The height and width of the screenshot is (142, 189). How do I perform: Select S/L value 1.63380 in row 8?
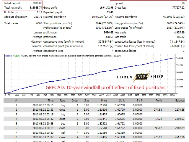point(120,137)
